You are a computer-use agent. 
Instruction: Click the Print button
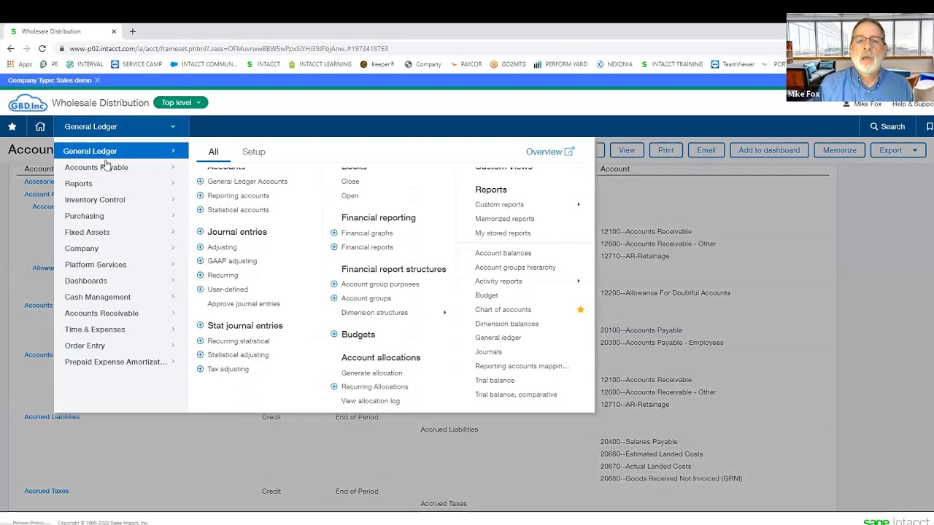(666, 150)
